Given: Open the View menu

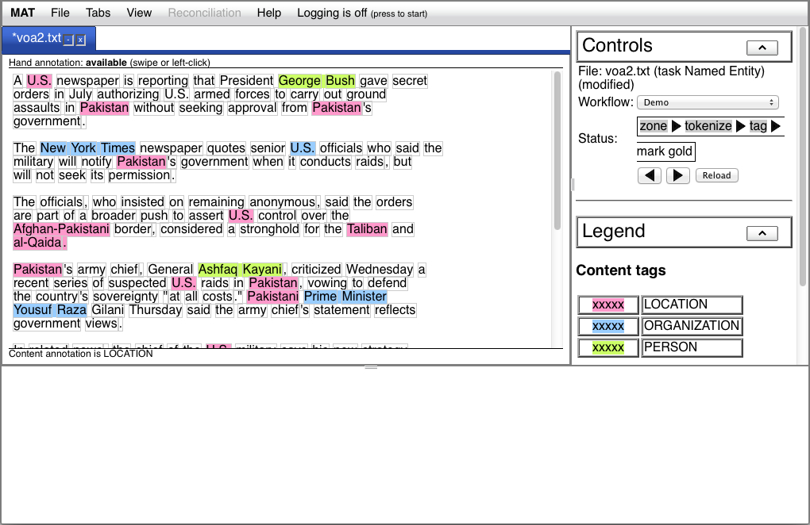Looking at the screenshot, I should (x=139, y=13).
